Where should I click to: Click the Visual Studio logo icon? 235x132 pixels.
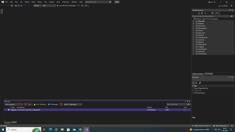point(3,2)
